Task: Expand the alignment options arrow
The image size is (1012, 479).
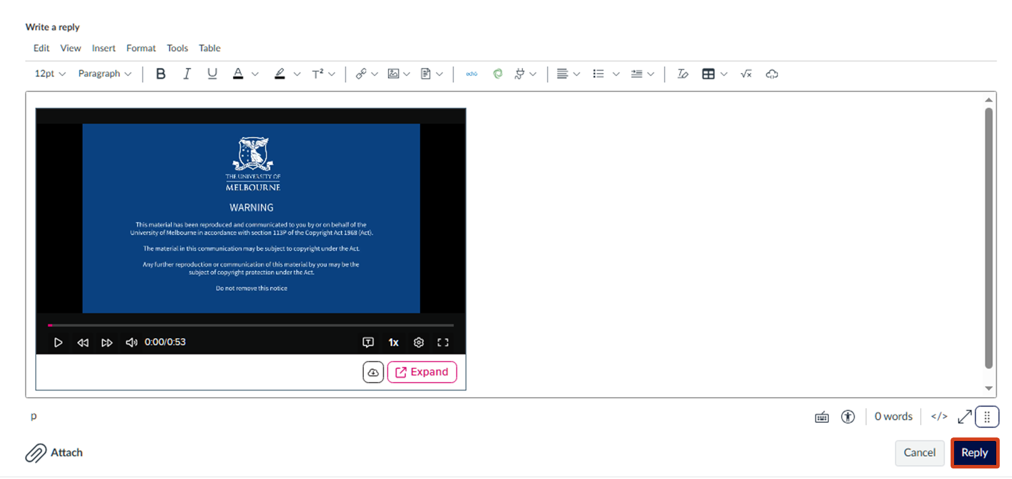Action: coord(576,74)
